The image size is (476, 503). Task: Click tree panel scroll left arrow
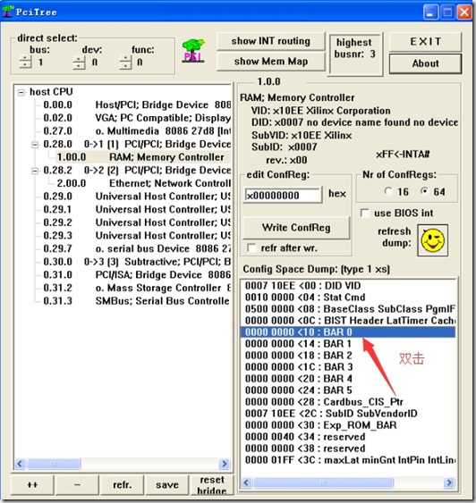(x=20, y=464)
